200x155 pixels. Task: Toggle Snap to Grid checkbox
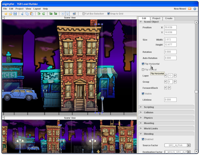coord(108,14)
